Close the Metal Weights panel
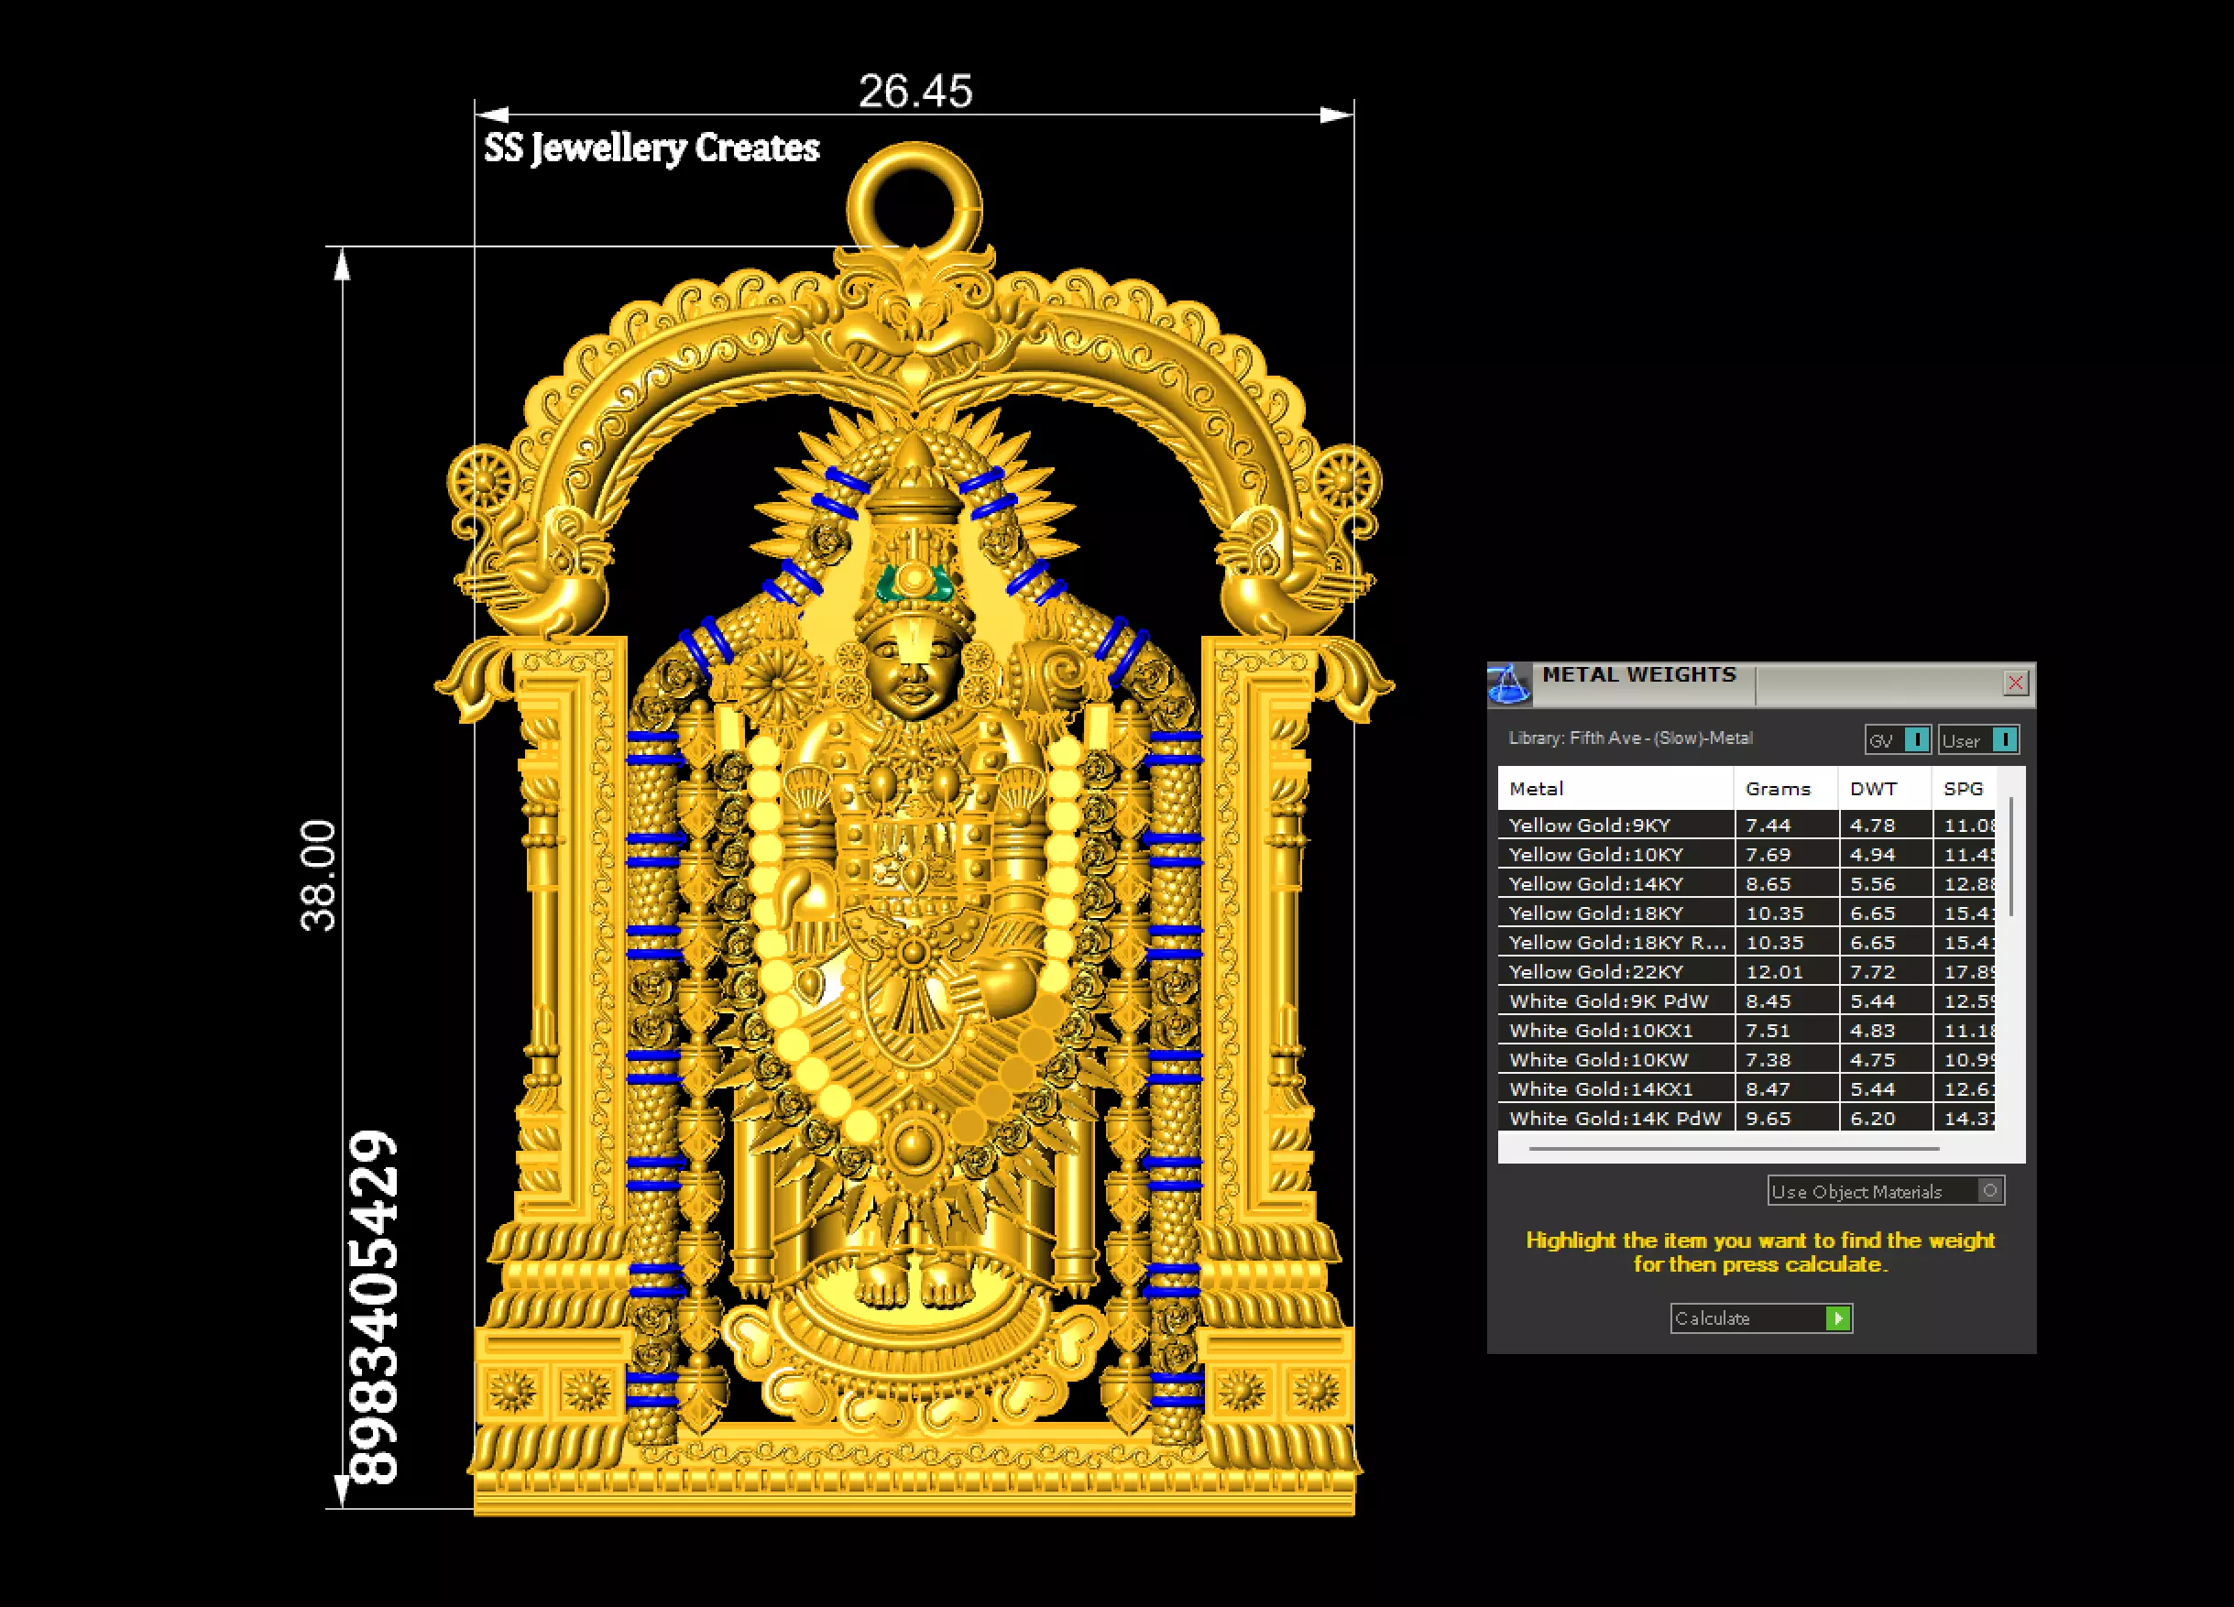2234x1607 pixels. click(2015, 683)
